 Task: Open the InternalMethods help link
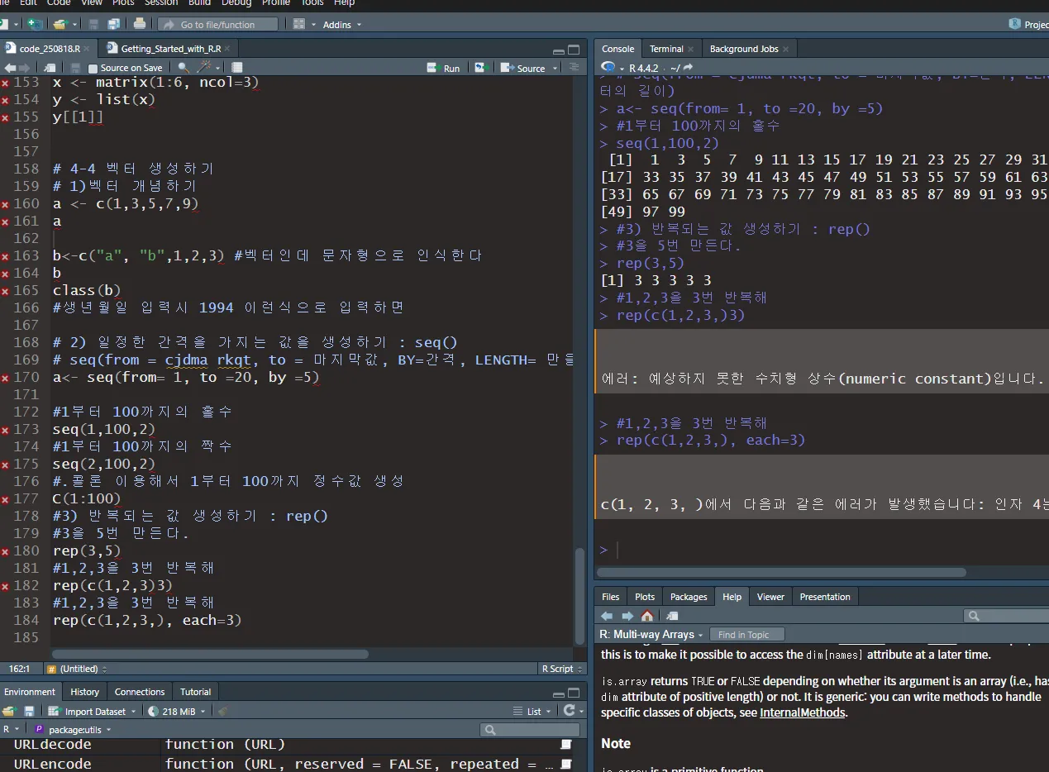(x=803, y=712)
